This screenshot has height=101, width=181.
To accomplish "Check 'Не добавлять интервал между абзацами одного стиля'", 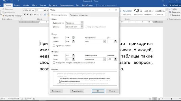I will pyautogui.click(x=54, y=63).
